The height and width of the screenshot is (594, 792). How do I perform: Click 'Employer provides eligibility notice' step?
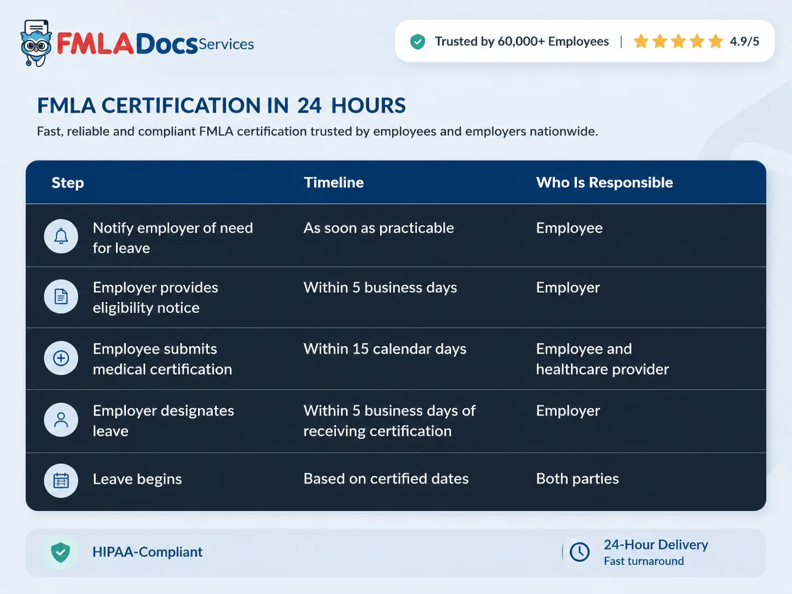pyautogui.click(x=155, y=298)
